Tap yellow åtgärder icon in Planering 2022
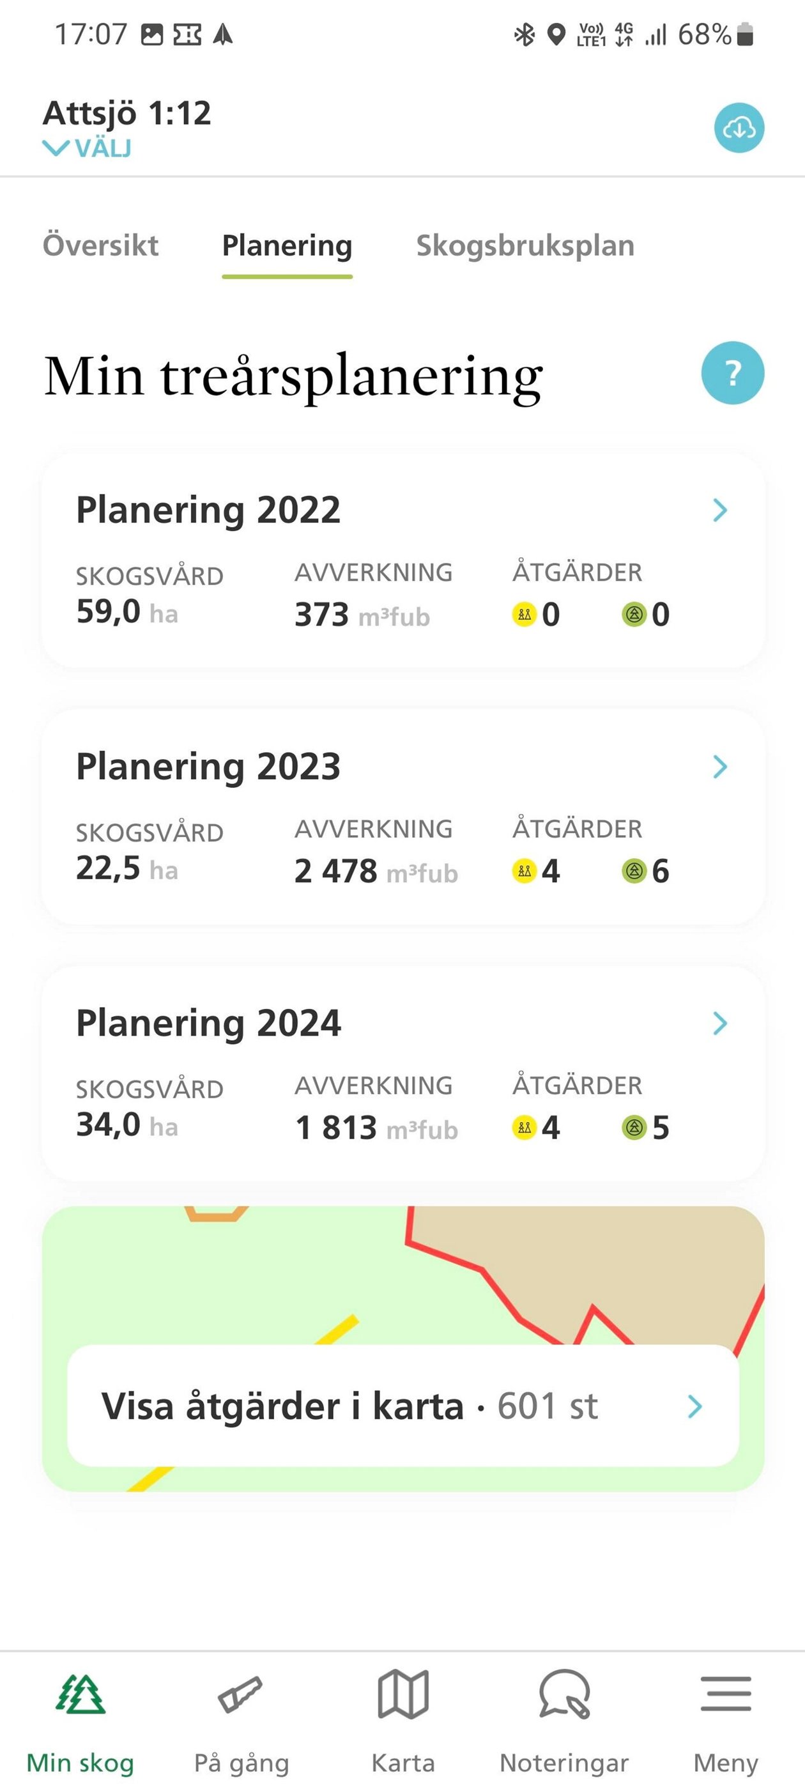The width and height of the screenshot is (805, 1789). [525, 615]
